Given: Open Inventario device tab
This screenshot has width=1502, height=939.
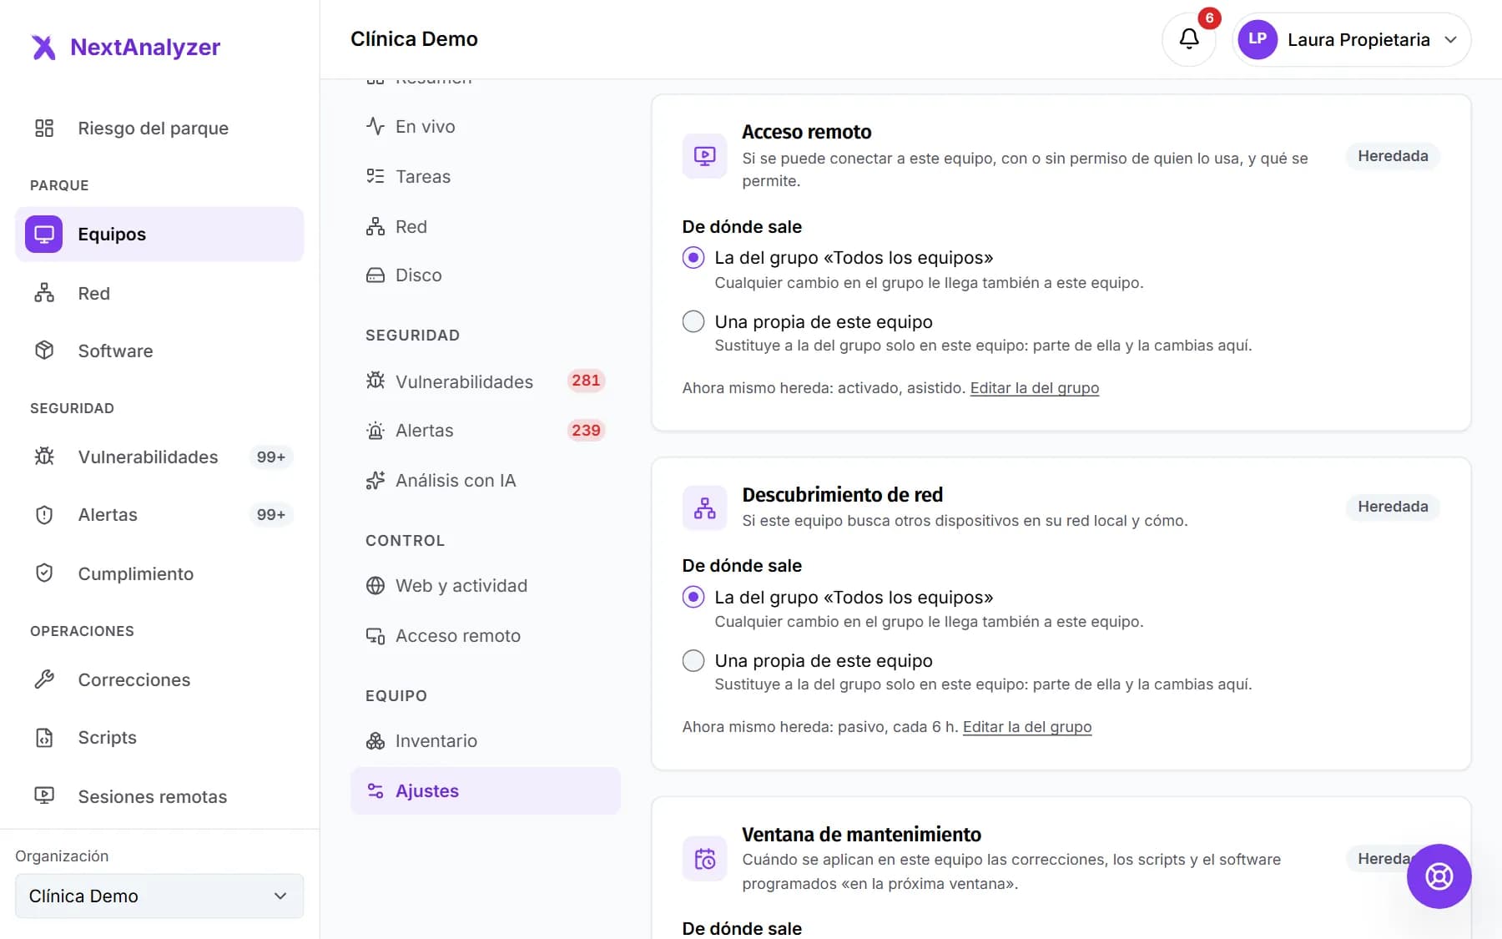Looking at the screenshot, I should coord(486,740).
